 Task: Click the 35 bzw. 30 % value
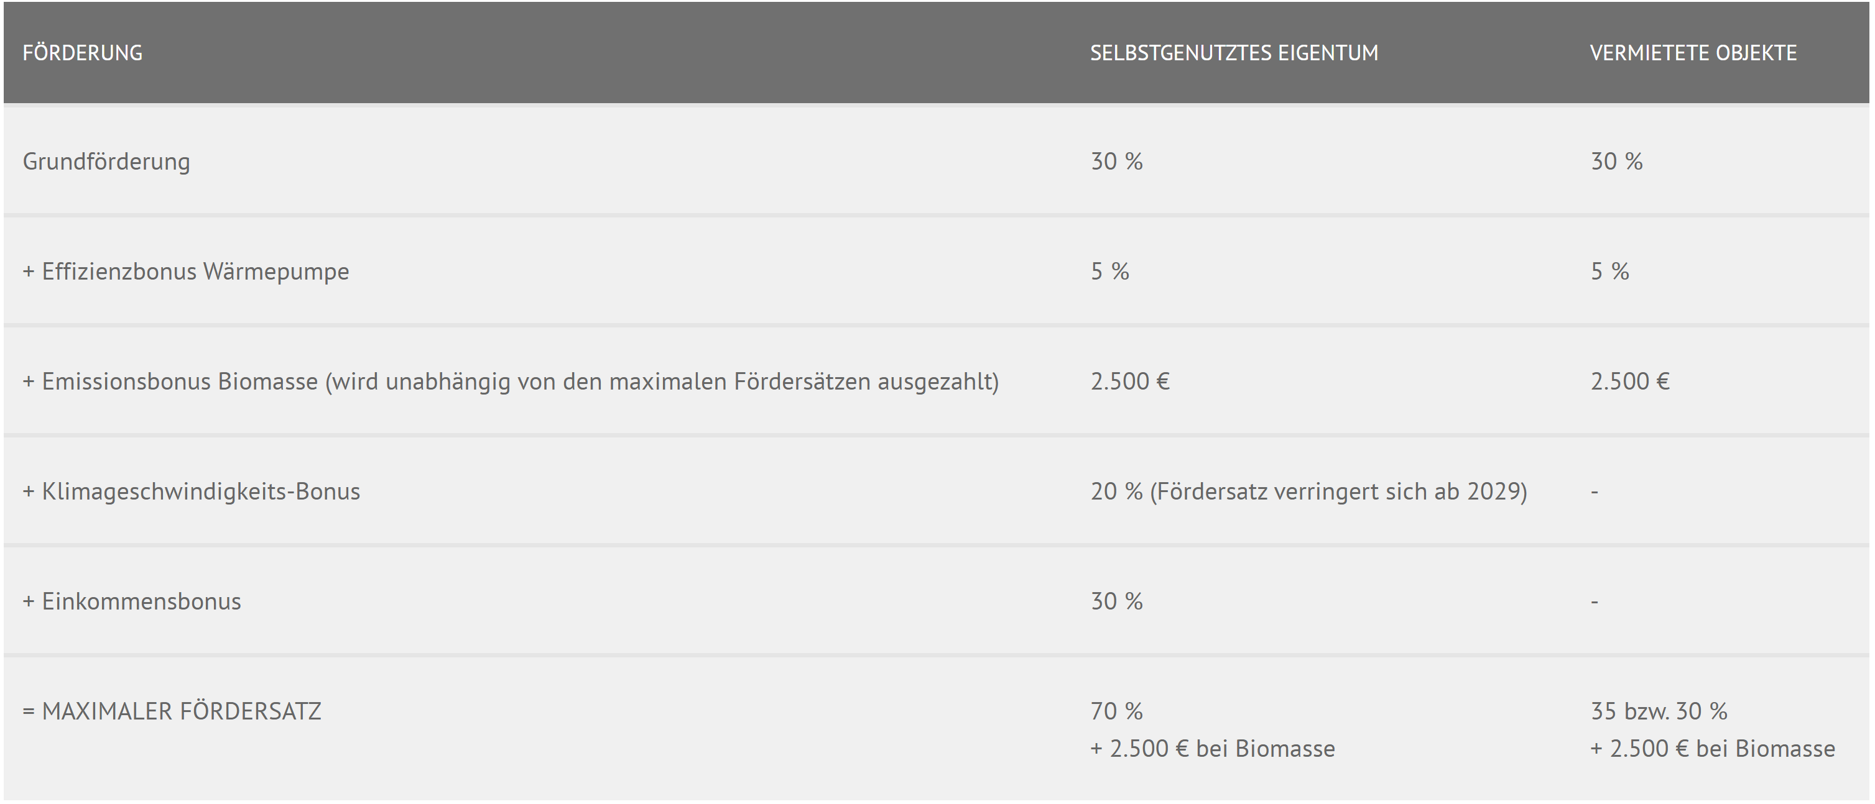(1659, 711)
